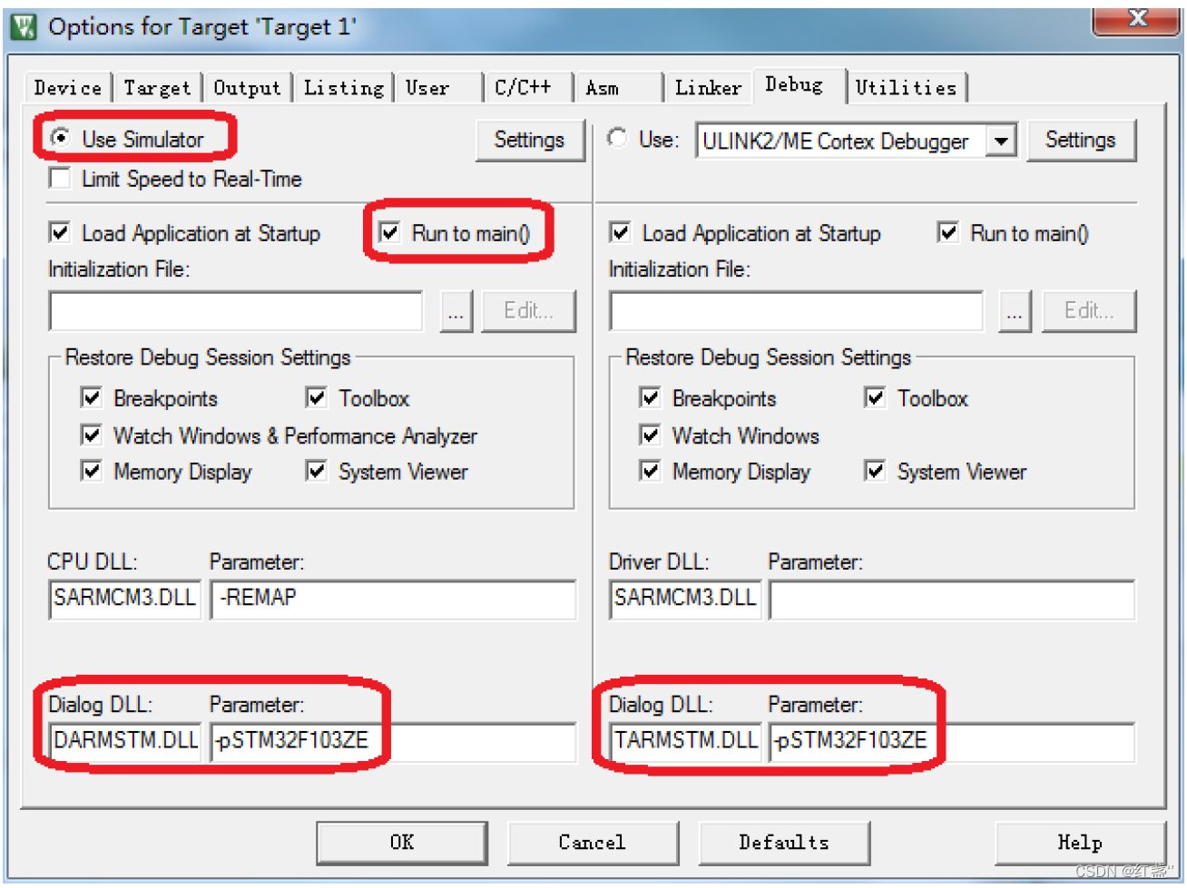The image size is (1187, 888).
Task: Switch to the C/C++ tab
Action: [529, 88]
